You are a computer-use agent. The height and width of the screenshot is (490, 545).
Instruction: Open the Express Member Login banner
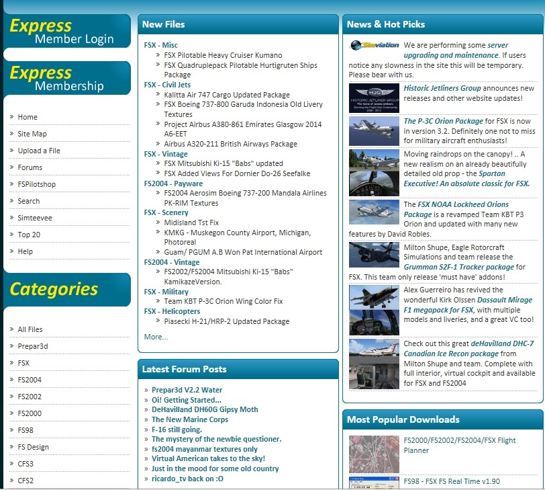tap(66, 31)
